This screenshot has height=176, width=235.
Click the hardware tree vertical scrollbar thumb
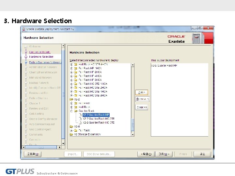(133, 125)
